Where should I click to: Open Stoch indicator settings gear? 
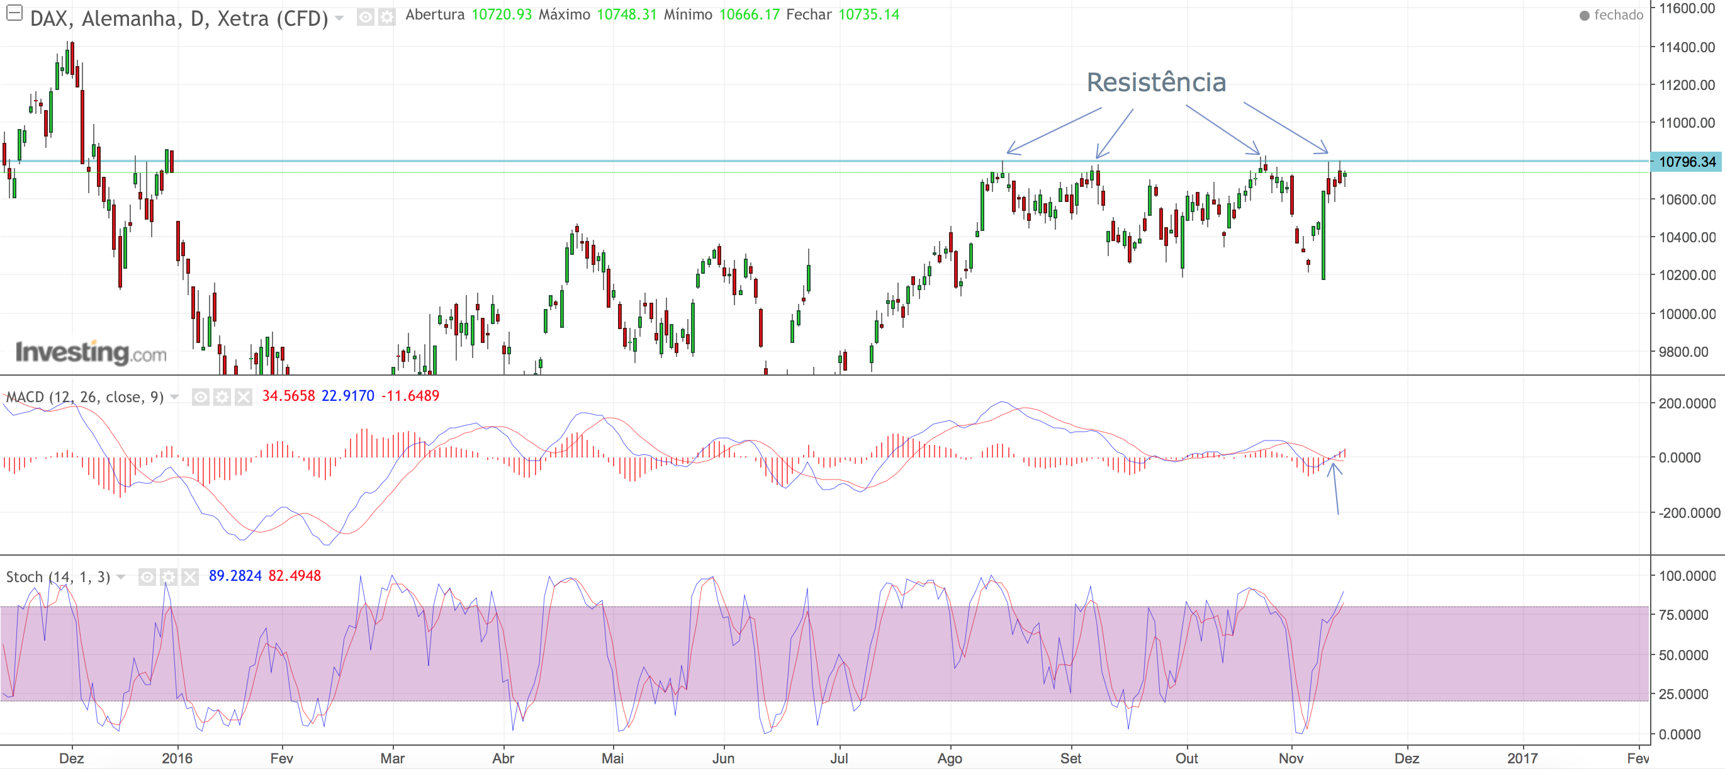tap(169, 576)
